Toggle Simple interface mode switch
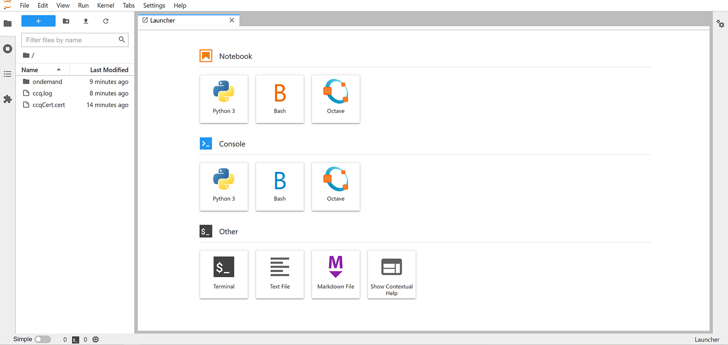The image size is (728, 345). point(43,339)
